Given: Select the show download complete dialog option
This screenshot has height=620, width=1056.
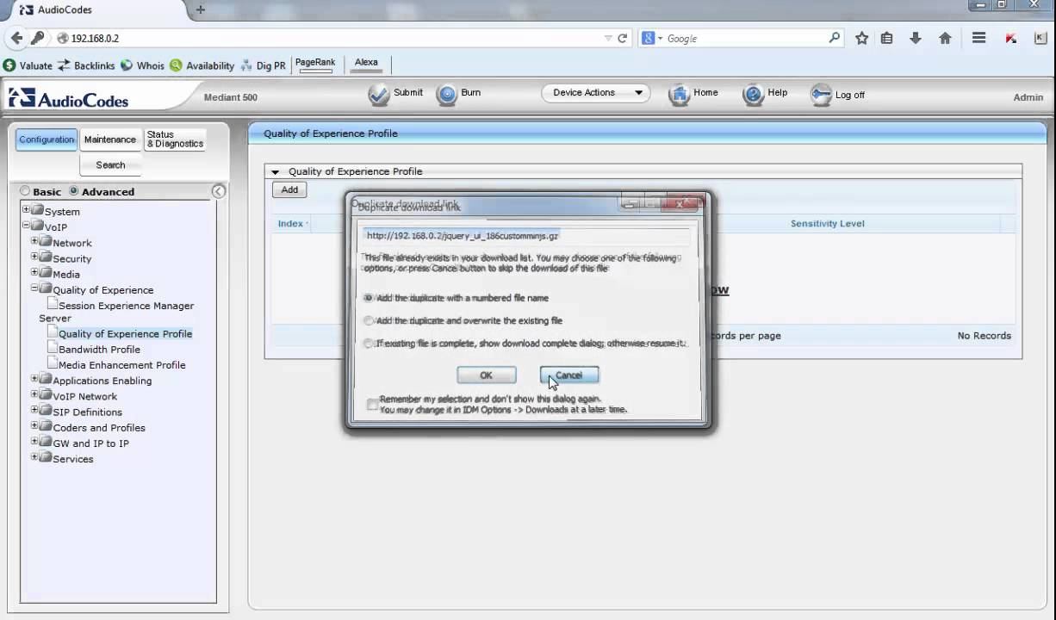Looking at the screenshot, I should point(369,343).
